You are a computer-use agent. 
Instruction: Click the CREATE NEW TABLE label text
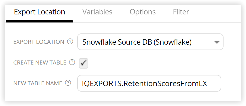pos(40,63)
